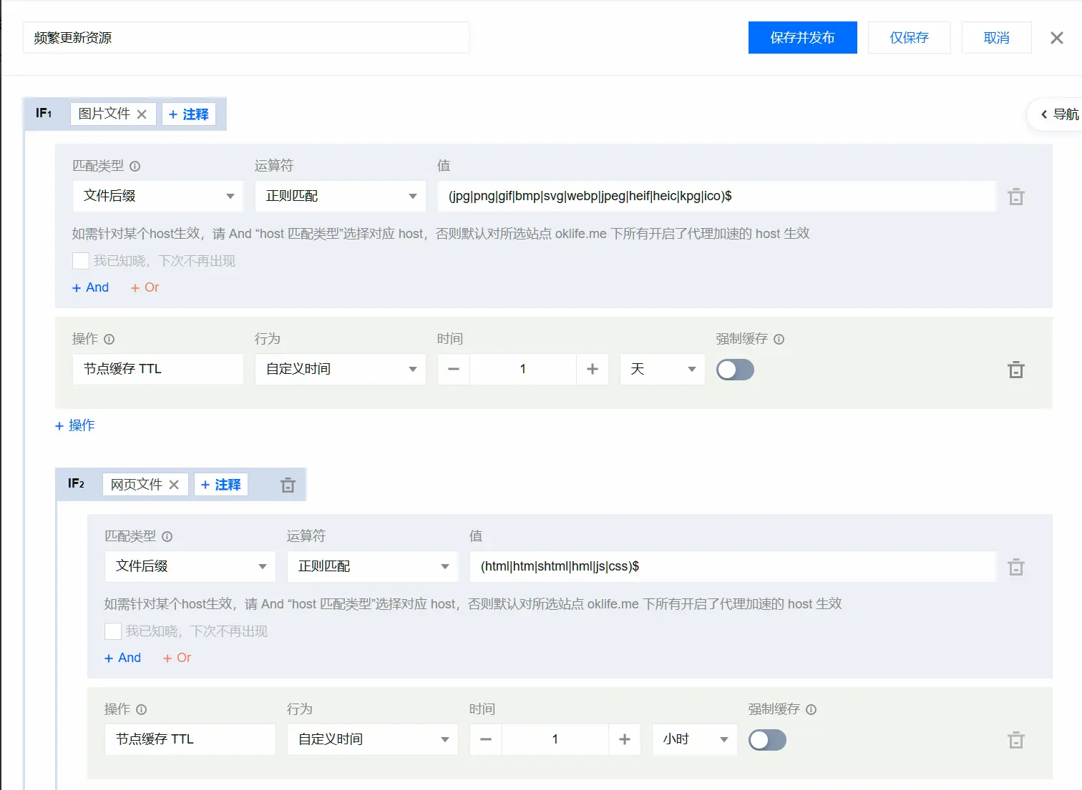Check 我已知晓 checkbox under the image rule

click(81, 261)
